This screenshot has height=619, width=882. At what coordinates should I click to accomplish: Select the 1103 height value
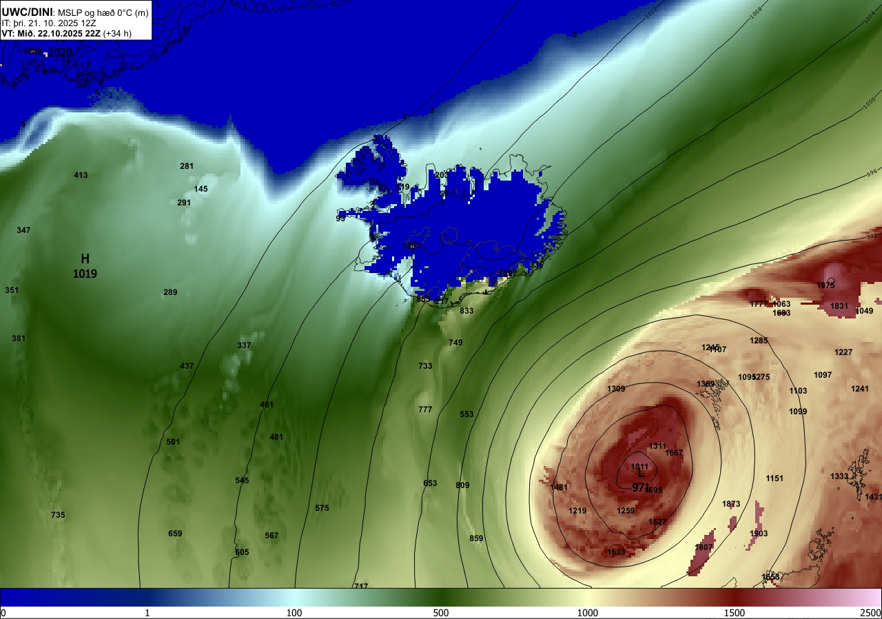[x=798, y=391]
